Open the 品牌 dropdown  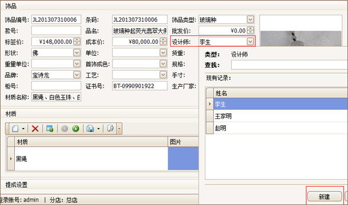(x=77, y=75)
